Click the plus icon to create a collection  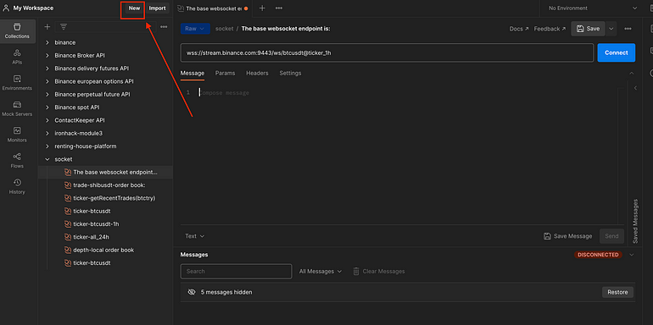tap(47, 26)
